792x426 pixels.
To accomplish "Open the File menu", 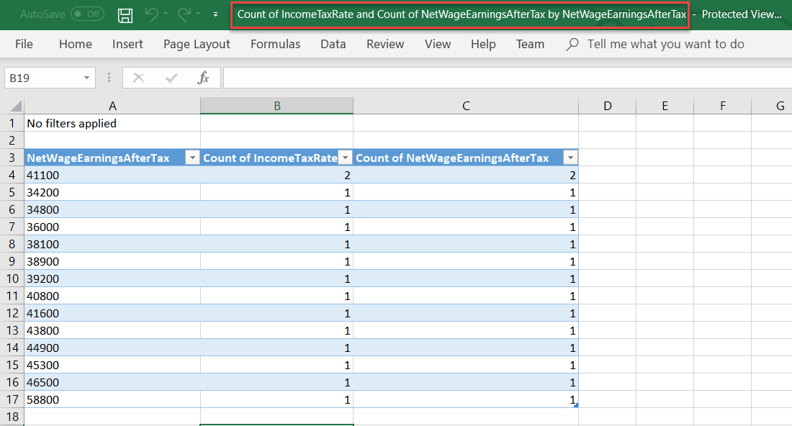I will pyautogui.click(x=24, y=44).
